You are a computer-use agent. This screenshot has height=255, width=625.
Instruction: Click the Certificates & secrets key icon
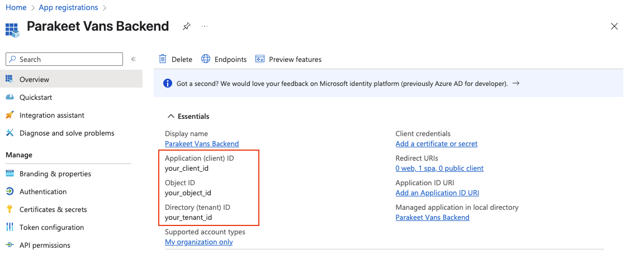point(10,210)
